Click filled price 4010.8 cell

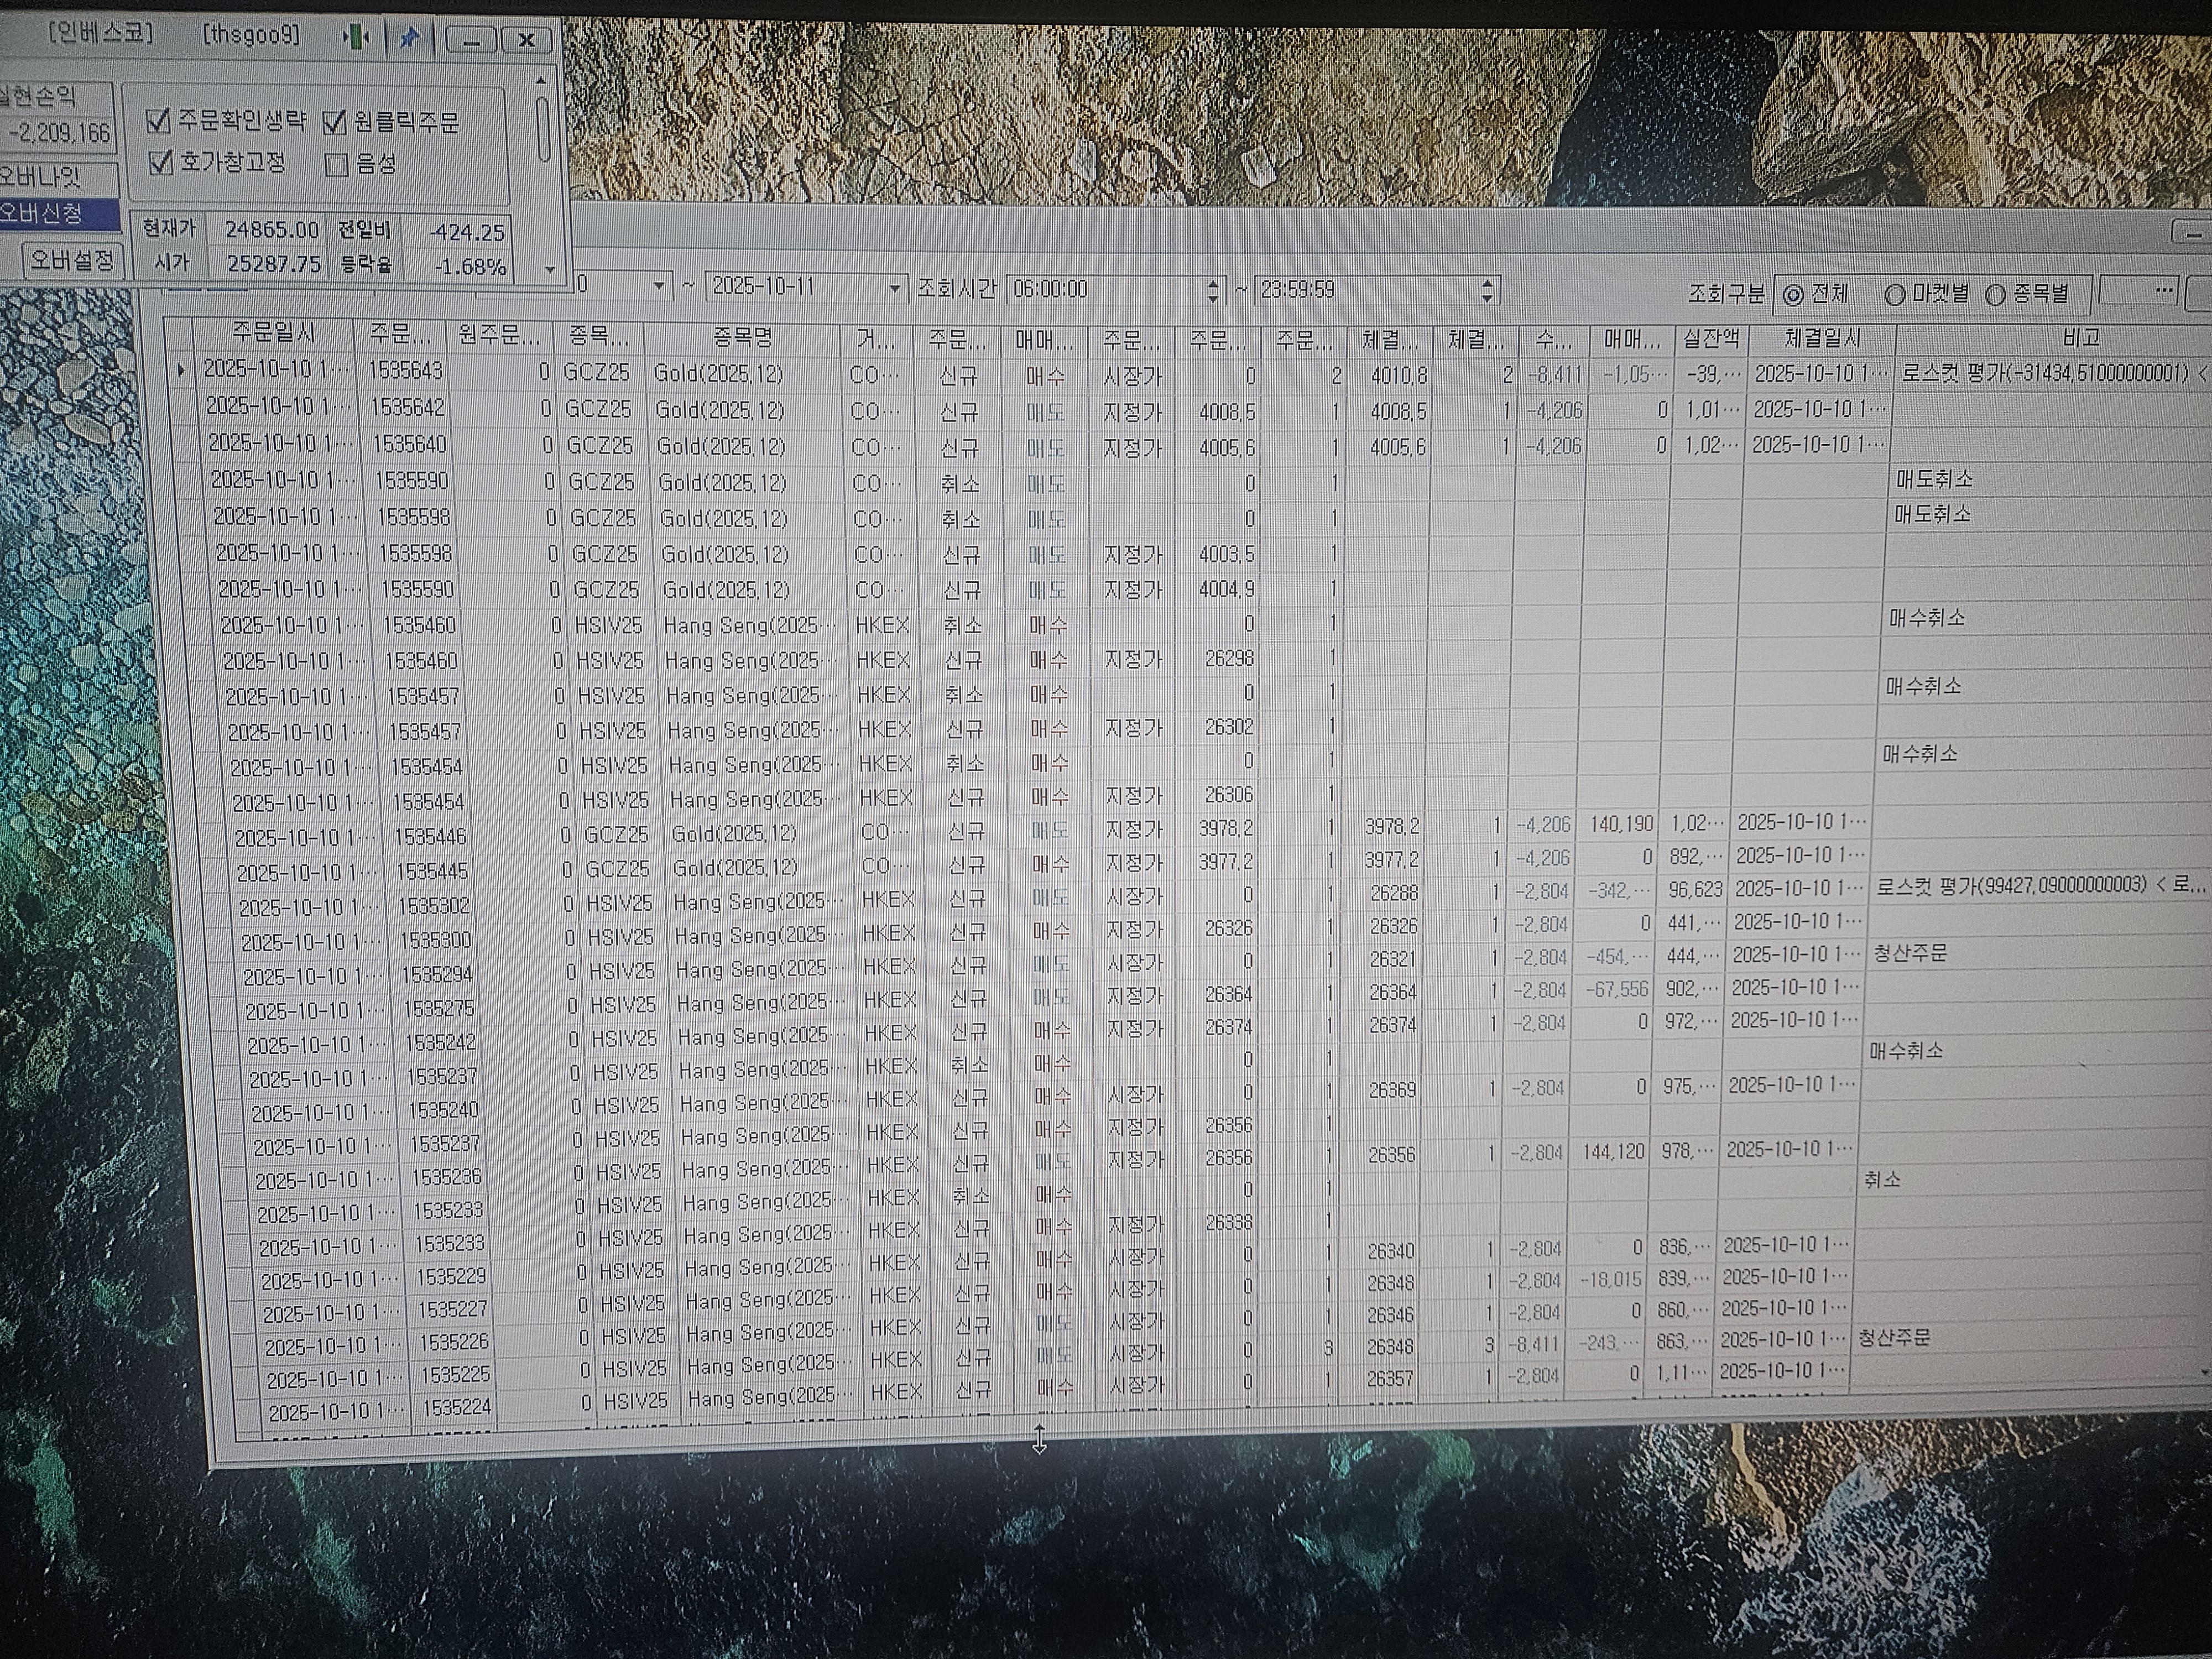1391,376
